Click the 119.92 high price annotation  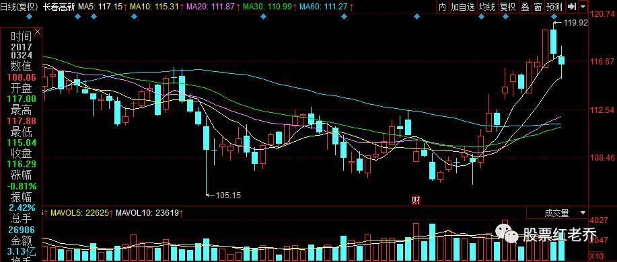(575, 23)
